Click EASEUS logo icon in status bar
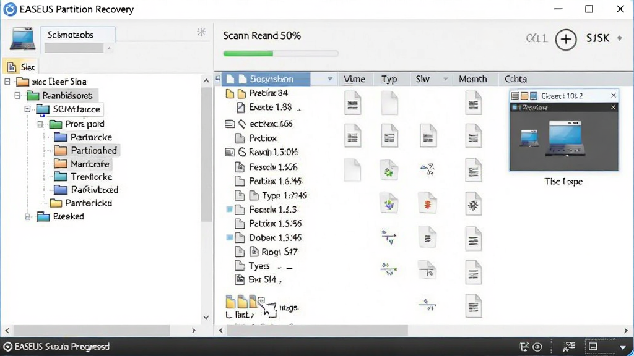Screen dimensions: 634x356 click(7, 347)
